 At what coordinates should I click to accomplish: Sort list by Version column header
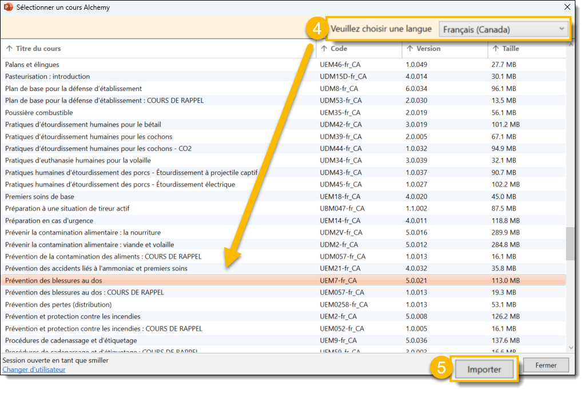tap(428, 49)
